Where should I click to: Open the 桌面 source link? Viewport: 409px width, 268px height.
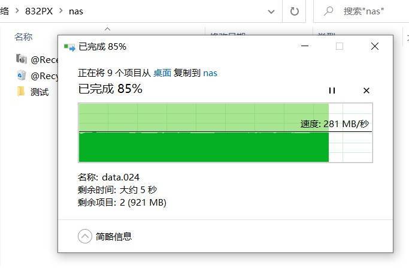click(162, 73)
